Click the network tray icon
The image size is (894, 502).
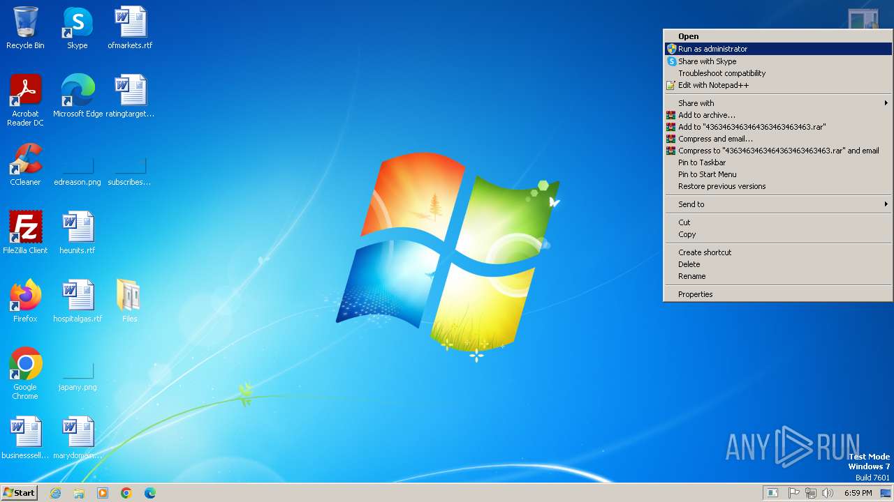(811, 493)
